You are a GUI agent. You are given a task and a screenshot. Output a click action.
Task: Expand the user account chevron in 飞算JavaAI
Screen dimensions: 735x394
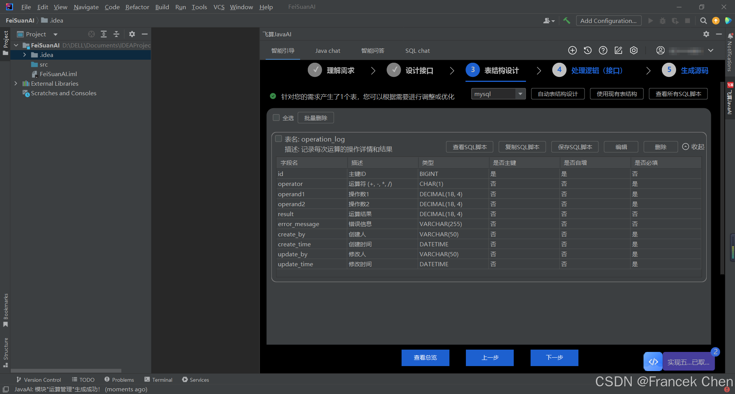pyautogui.click(x=710, y=50)
